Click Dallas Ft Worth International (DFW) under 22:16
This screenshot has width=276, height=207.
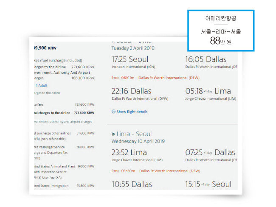point(140,99)
